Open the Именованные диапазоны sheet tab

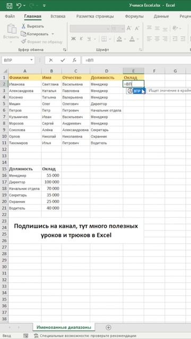pos(64,327)
